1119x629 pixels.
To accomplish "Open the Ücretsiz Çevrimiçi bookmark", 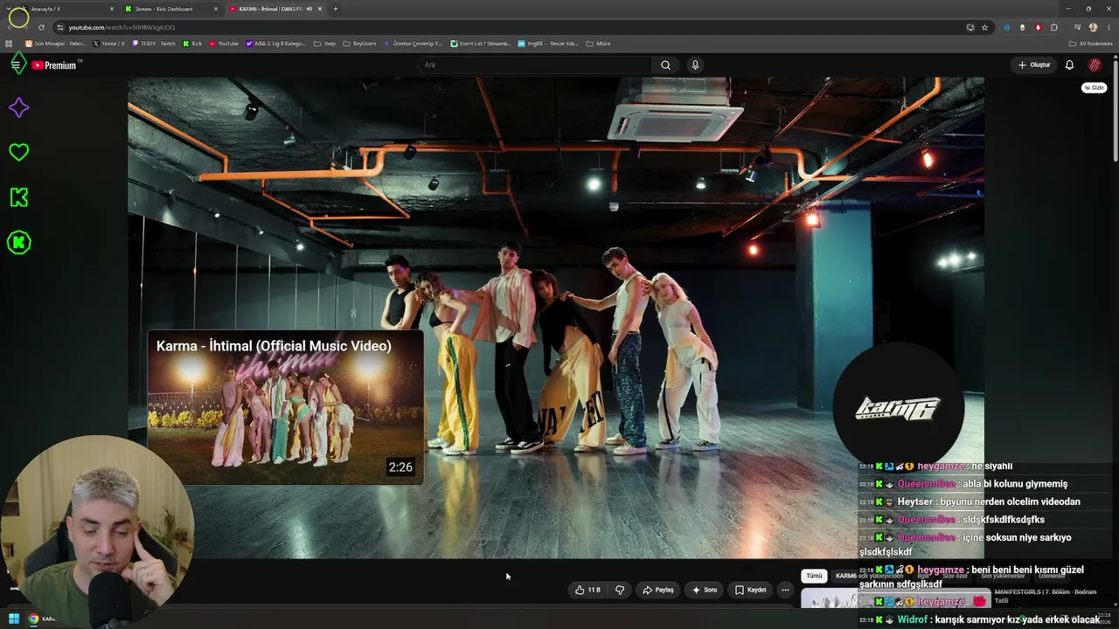I will tap(413, 44).
